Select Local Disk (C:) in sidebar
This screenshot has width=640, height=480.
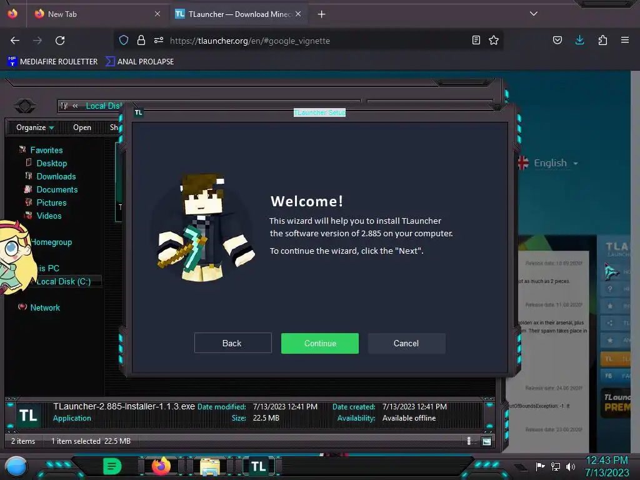pos(64,281)
